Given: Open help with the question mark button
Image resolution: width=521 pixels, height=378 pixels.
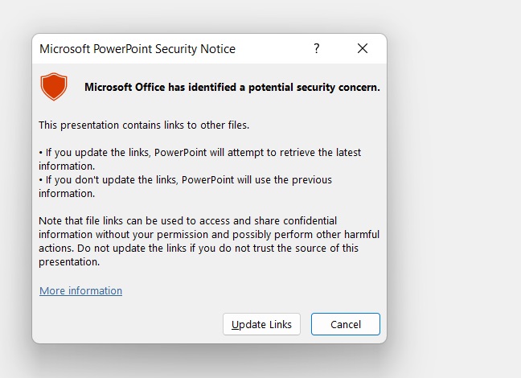Looking at the screenshot, I should click(x=317, y=49).
